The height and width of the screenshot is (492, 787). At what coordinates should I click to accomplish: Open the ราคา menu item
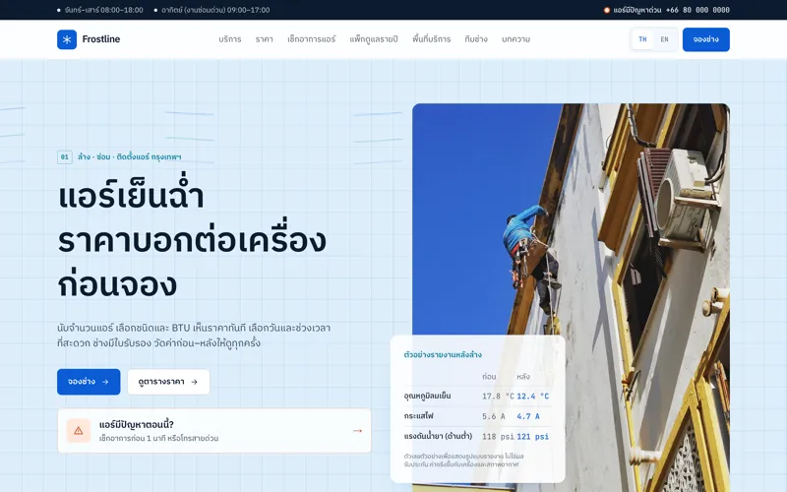click(264, 39)
